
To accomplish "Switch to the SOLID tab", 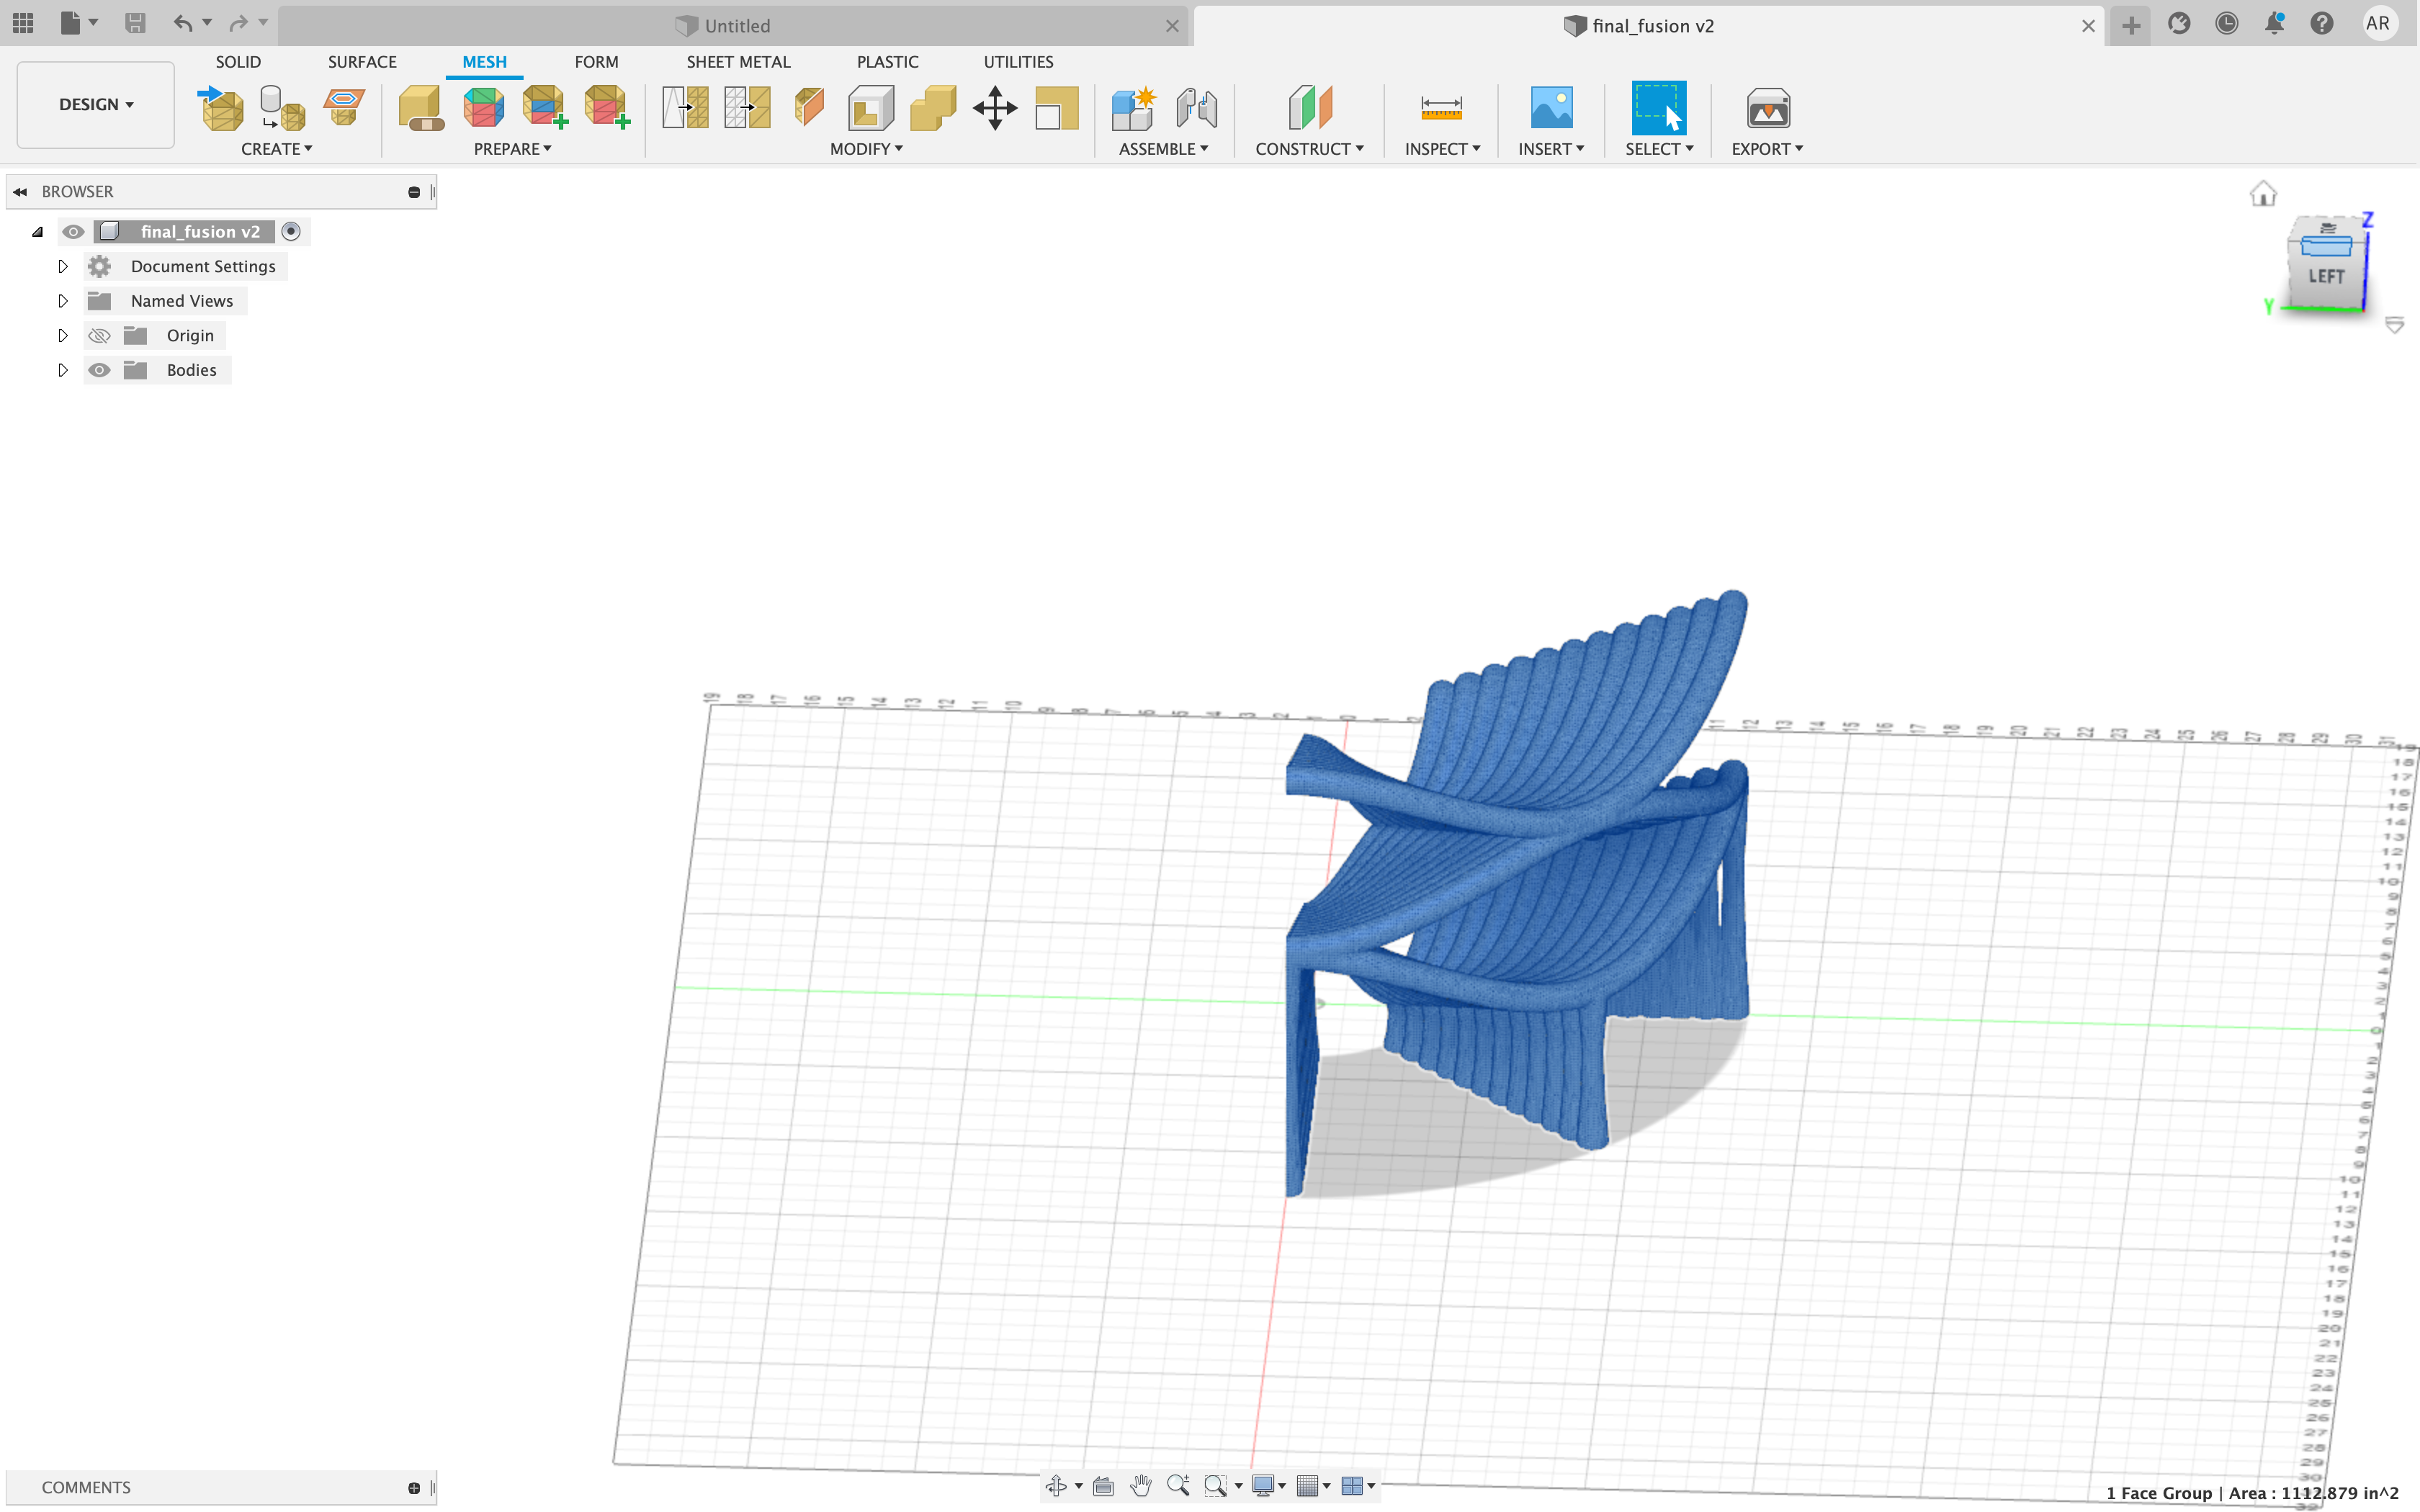I will pyautogui.click(x=237, y=61).
